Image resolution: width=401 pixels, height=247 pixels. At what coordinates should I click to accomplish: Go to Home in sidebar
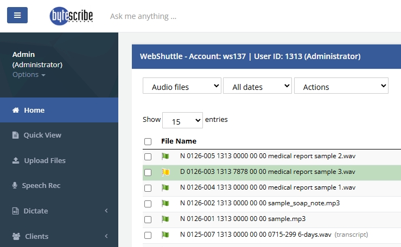(x=34, y=110)
